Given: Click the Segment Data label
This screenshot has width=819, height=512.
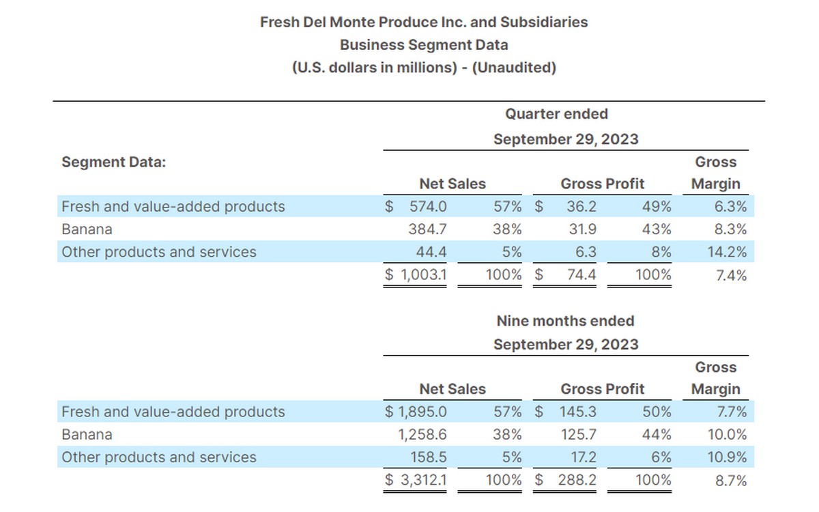Looking at the screenshot, I should [114, 162].
